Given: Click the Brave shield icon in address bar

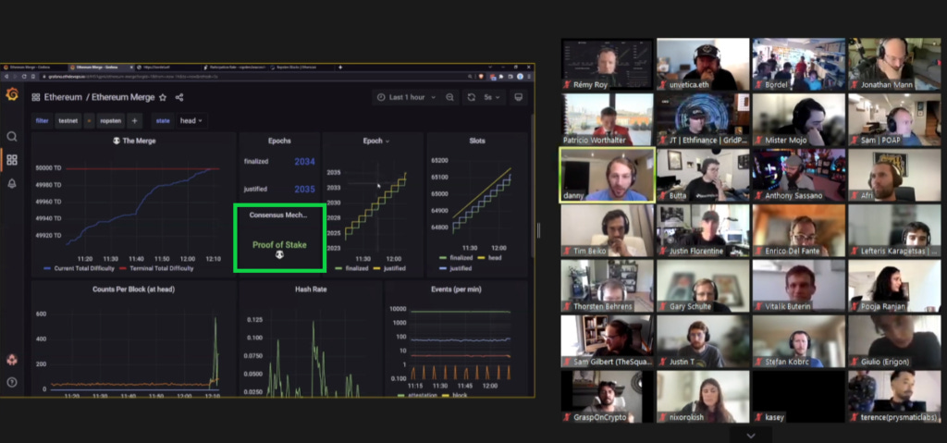Looking at the screenshot, I should [x=481, y=77].
